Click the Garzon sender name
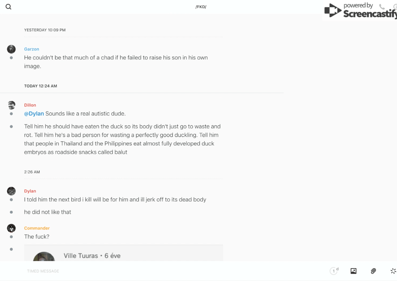397x281 pixels. coord(32,49)
